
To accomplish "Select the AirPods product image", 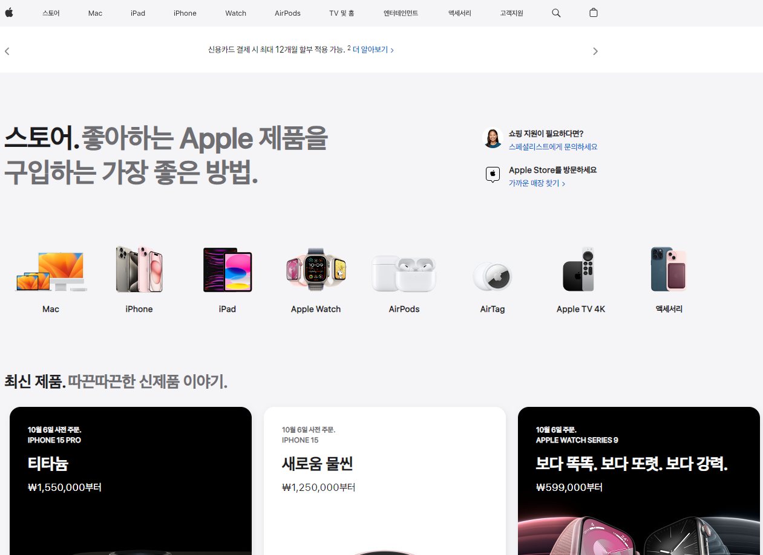I will pyautogui.click(x=404, y=274).
